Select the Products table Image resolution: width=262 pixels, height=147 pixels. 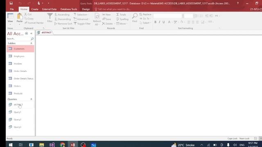(20, 94)
